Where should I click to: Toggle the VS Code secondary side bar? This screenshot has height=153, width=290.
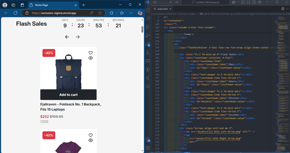(x=254, y=2)
